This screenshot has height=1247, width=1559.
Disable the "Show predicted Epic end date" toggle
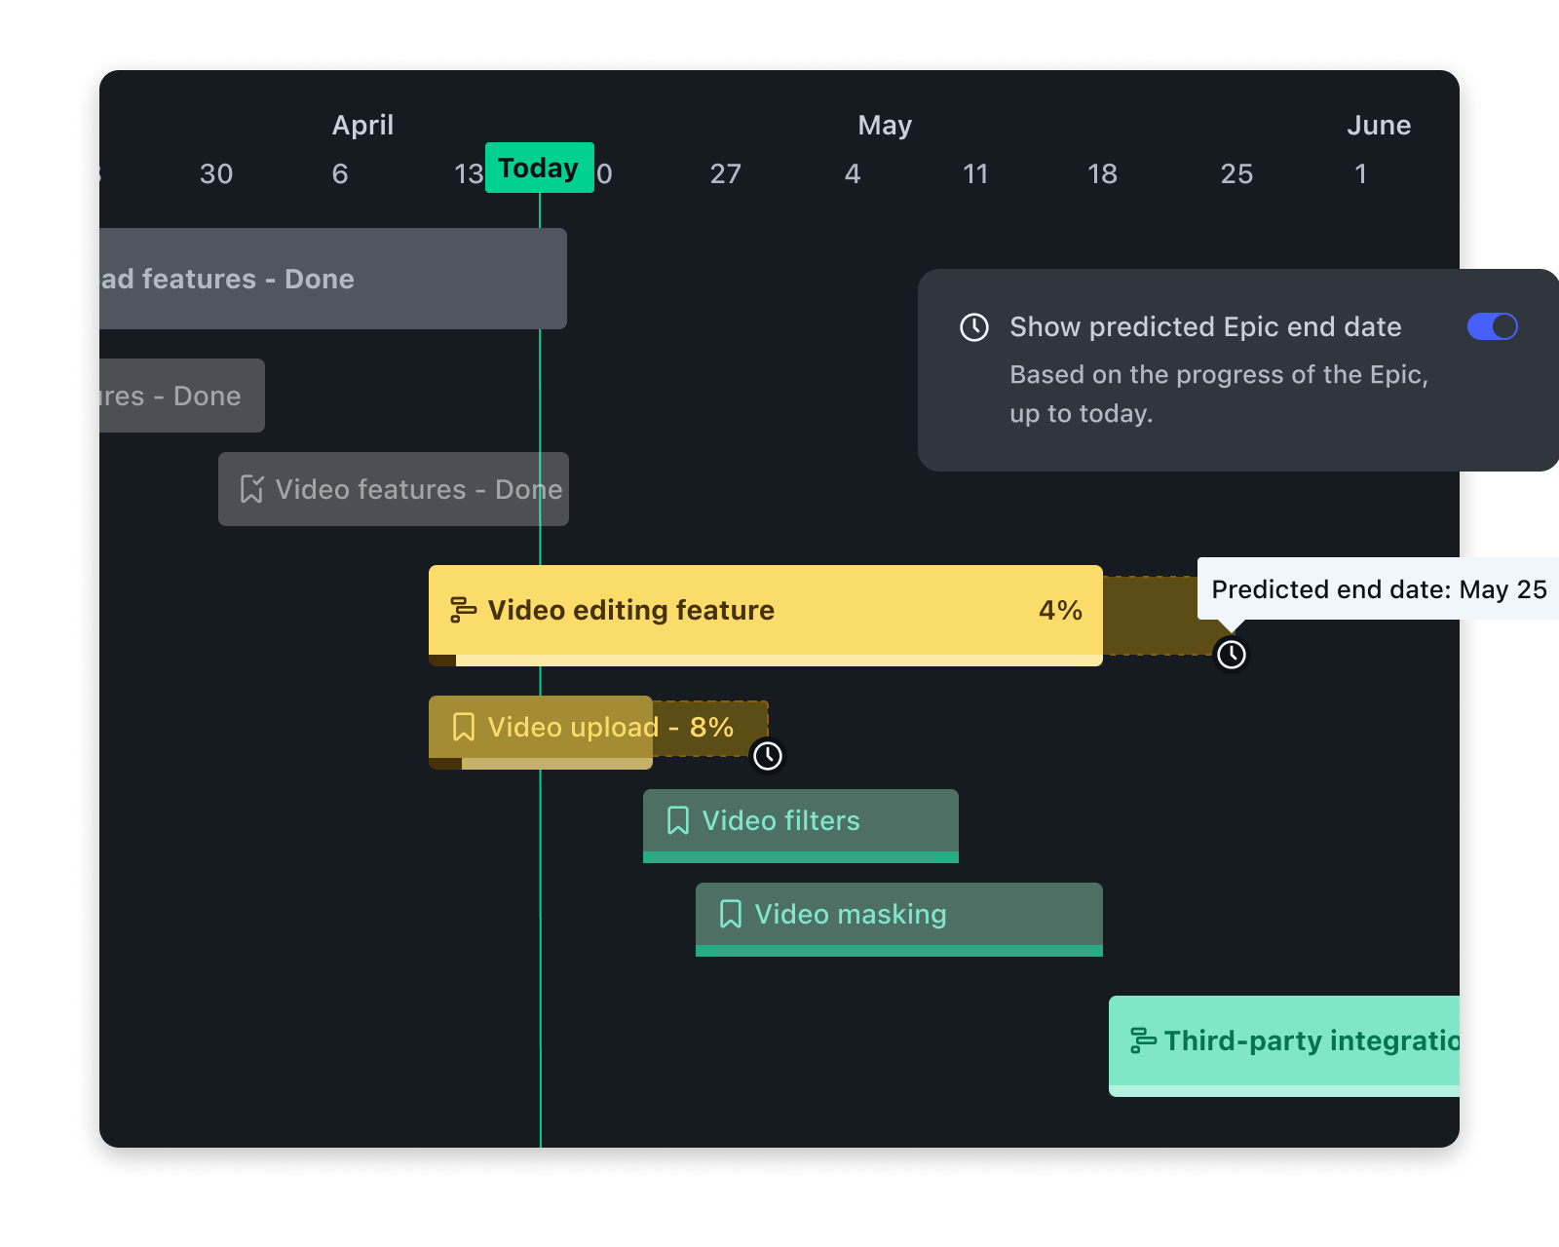(1491, 326)
